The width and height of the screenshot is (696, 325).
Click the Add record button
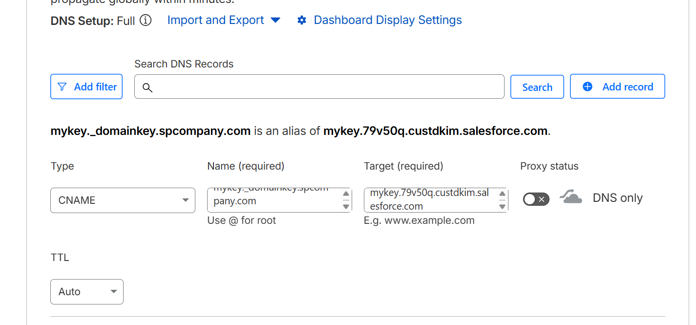[617, 87]
